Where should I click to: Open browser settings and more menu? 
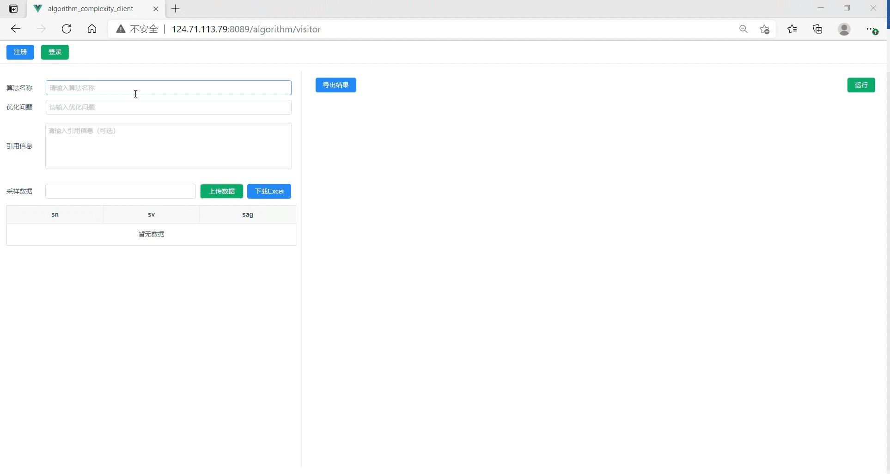point(871,29)
